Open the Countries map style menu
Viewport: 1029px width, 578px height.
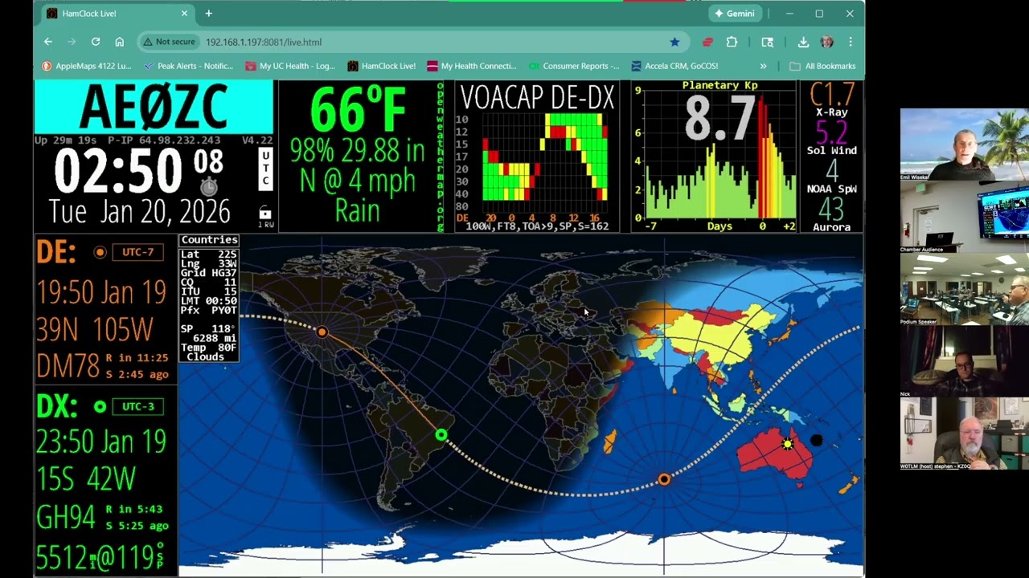pos(209,240)
